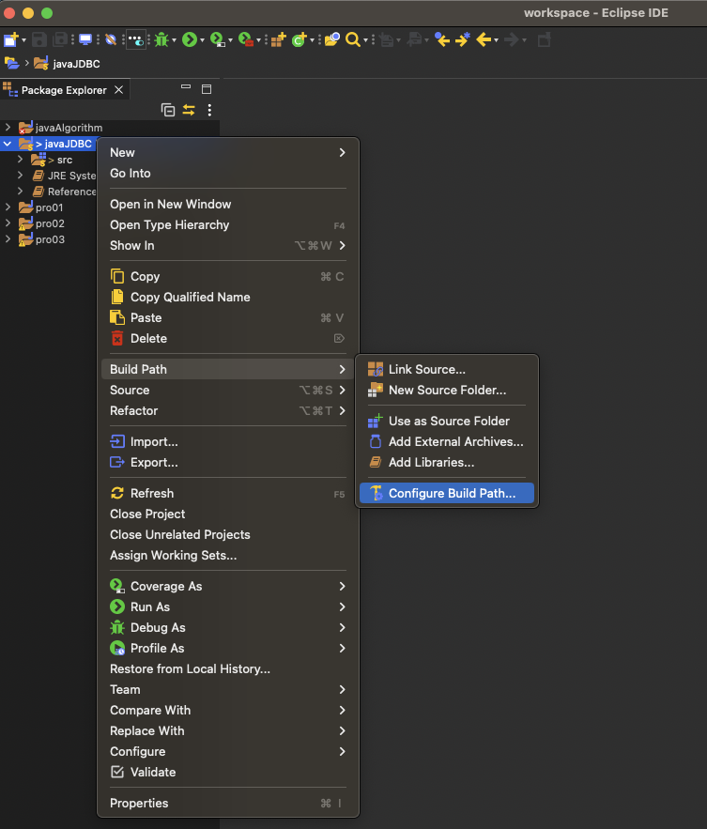The height and width of the screenshot is (829, 707).
Task: Click the Last Edit Location arrow icon
Action: tap(442, 39)
